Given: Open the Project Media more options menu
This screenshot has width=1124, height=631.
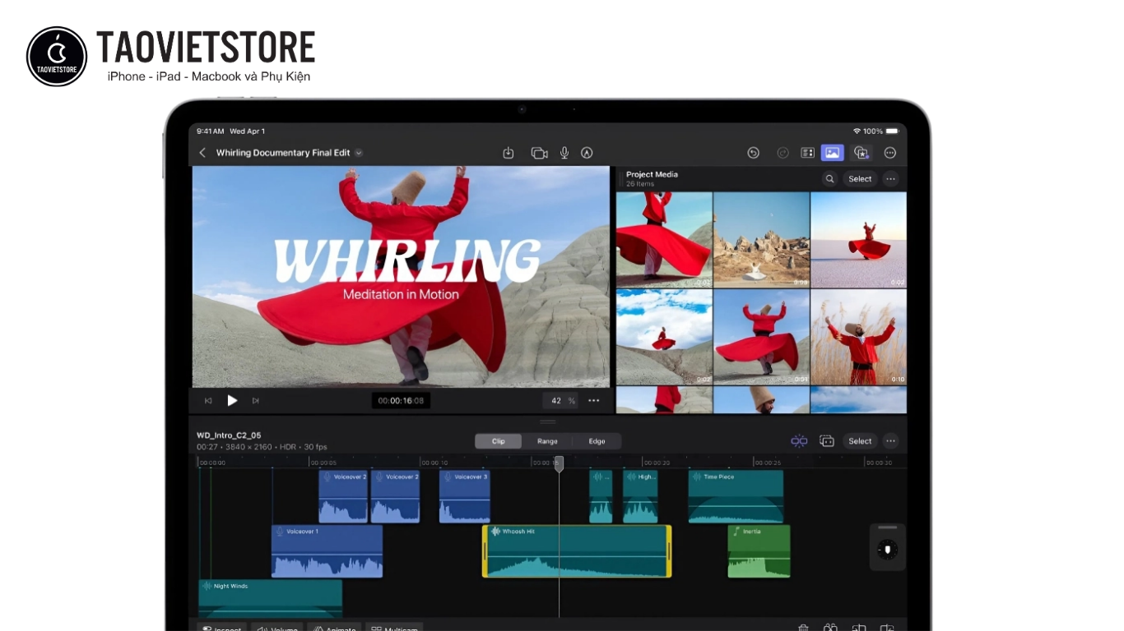Looking at the screenshot, I should pyautogui.click(x=890, y=179).
